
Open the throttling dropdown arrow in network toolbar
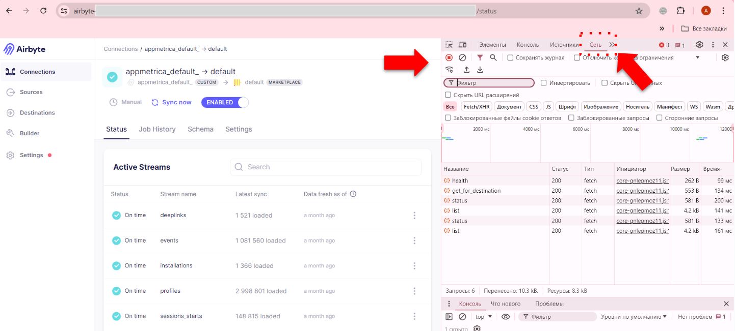[697, 57]
